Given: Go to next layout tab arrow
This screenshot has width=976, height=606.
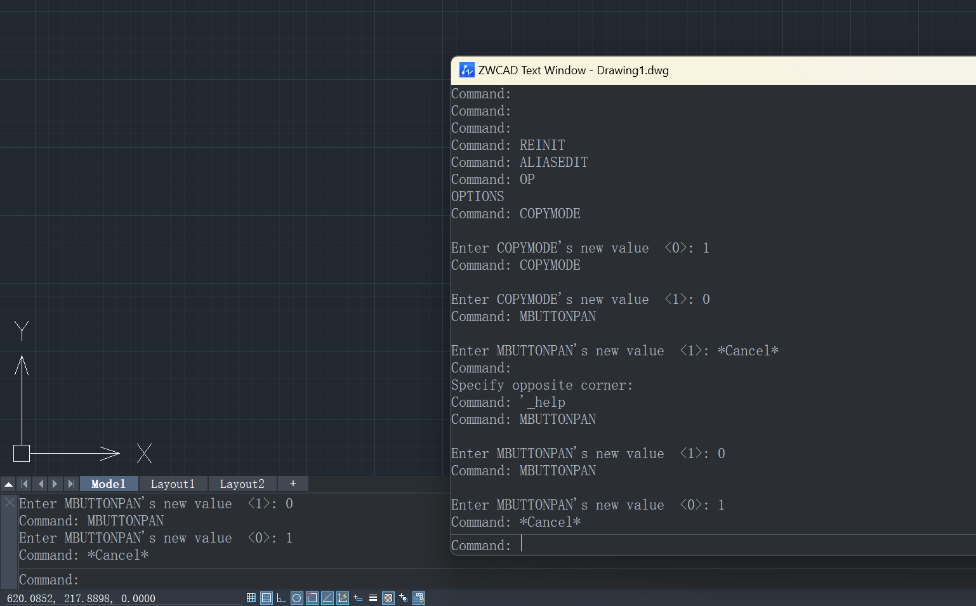Looking at the screenshot, I should point(55,484).
